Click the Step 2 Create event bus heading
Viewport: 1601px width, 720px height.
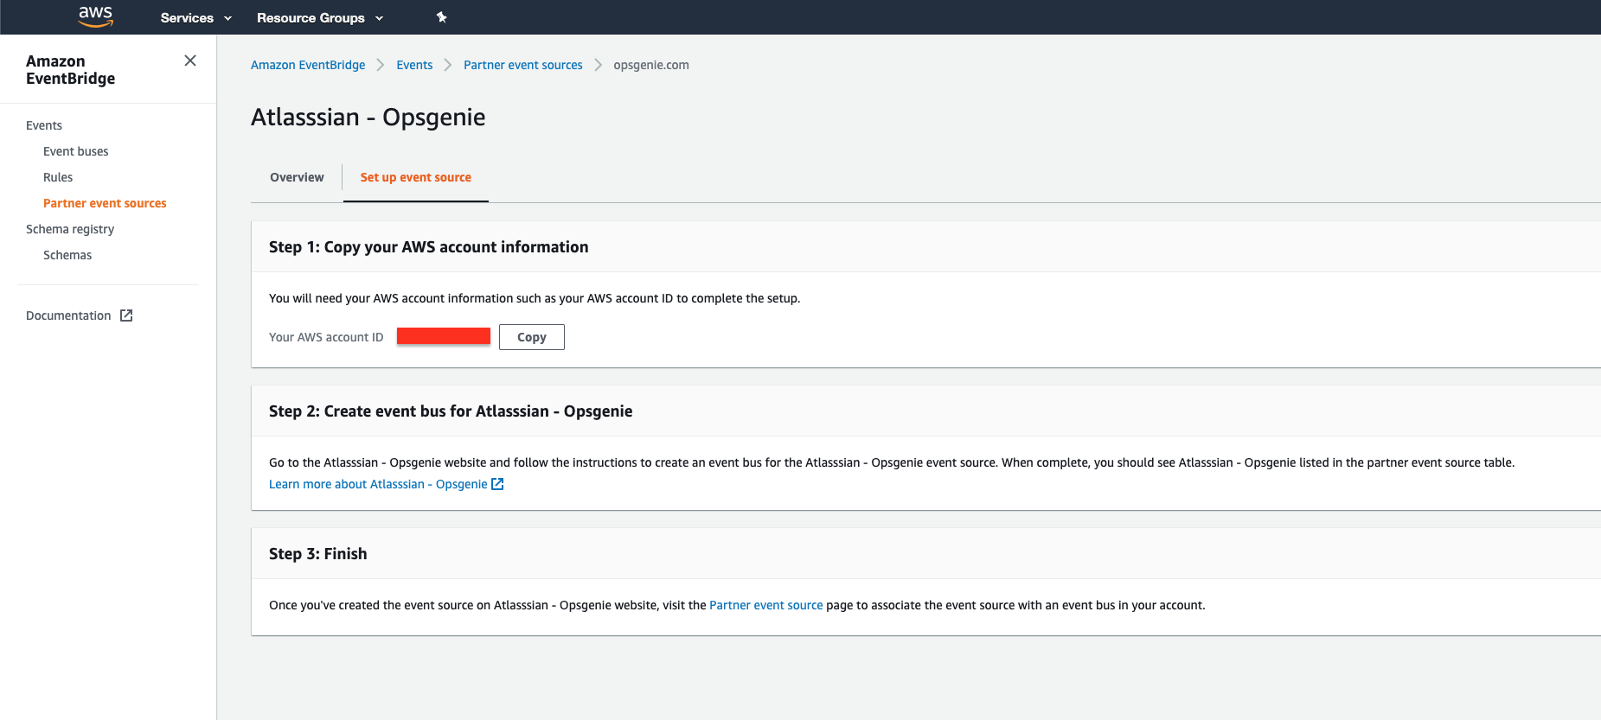click(x=451, y=411)
